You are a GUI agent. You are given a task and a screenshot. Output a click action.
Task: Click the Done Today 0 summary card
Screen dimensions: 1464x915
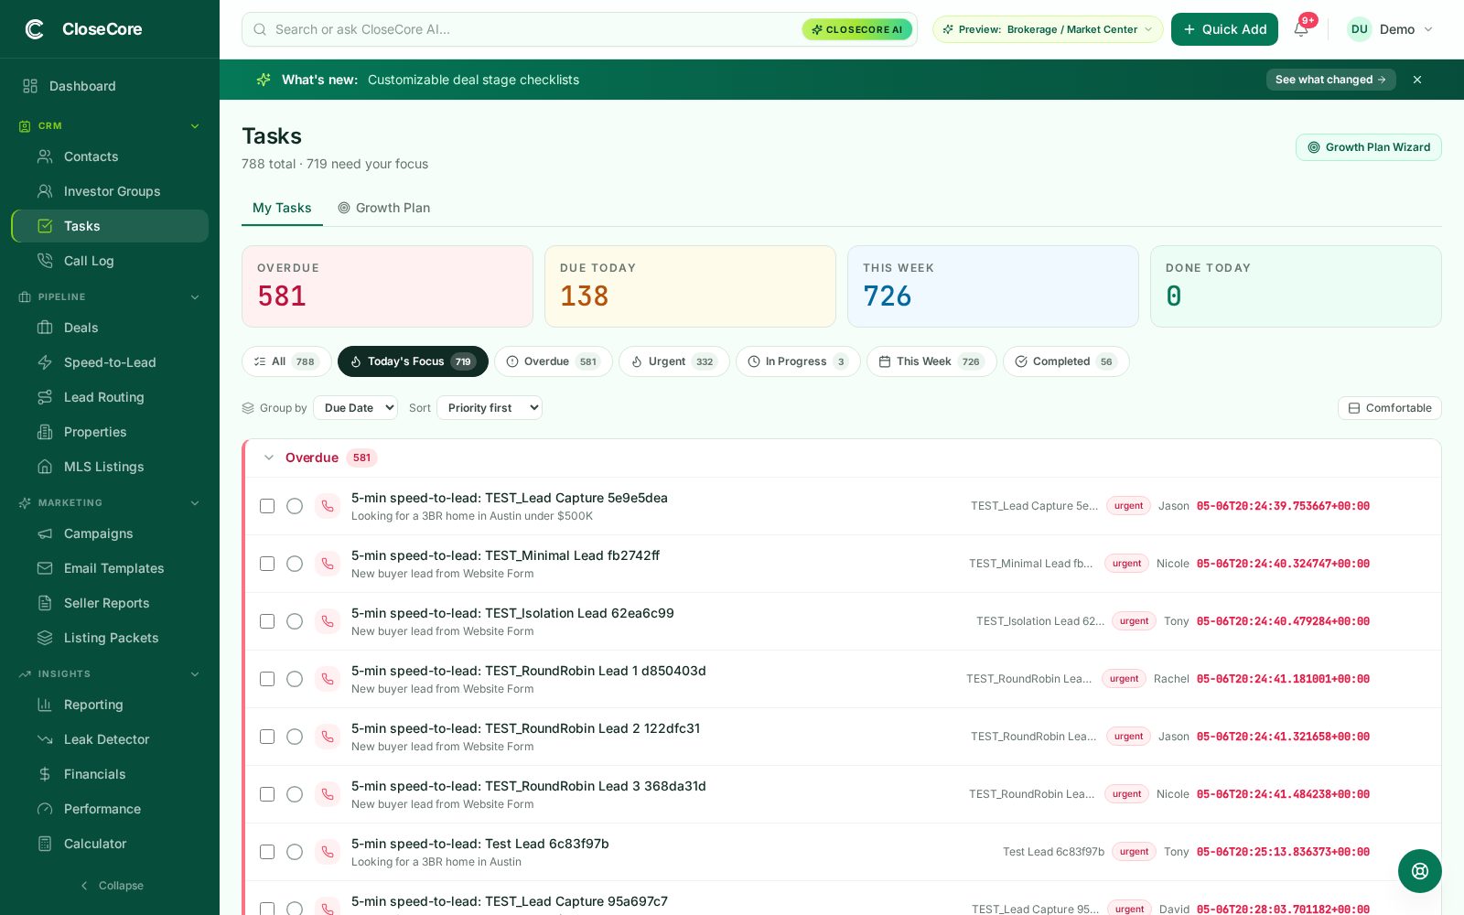tap(1296, 286)
